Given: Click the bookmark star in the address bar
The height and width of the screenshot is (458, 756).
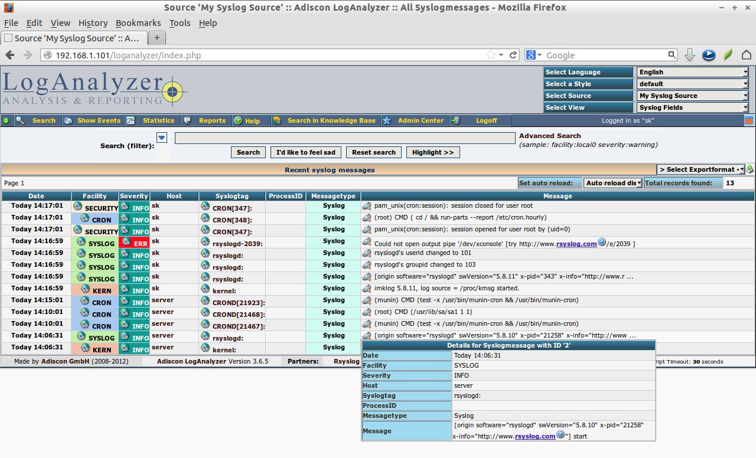Looking at the screenshot, I should [491, 55].
